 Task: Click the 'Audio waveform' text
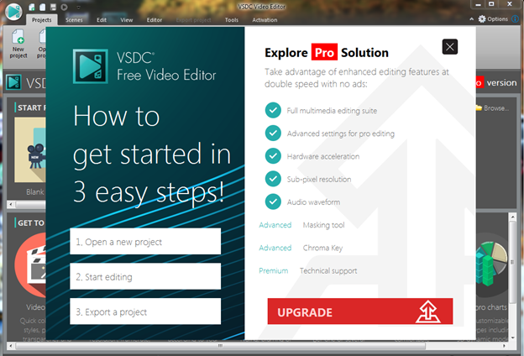pyautogui.click(x=313, y=202)
